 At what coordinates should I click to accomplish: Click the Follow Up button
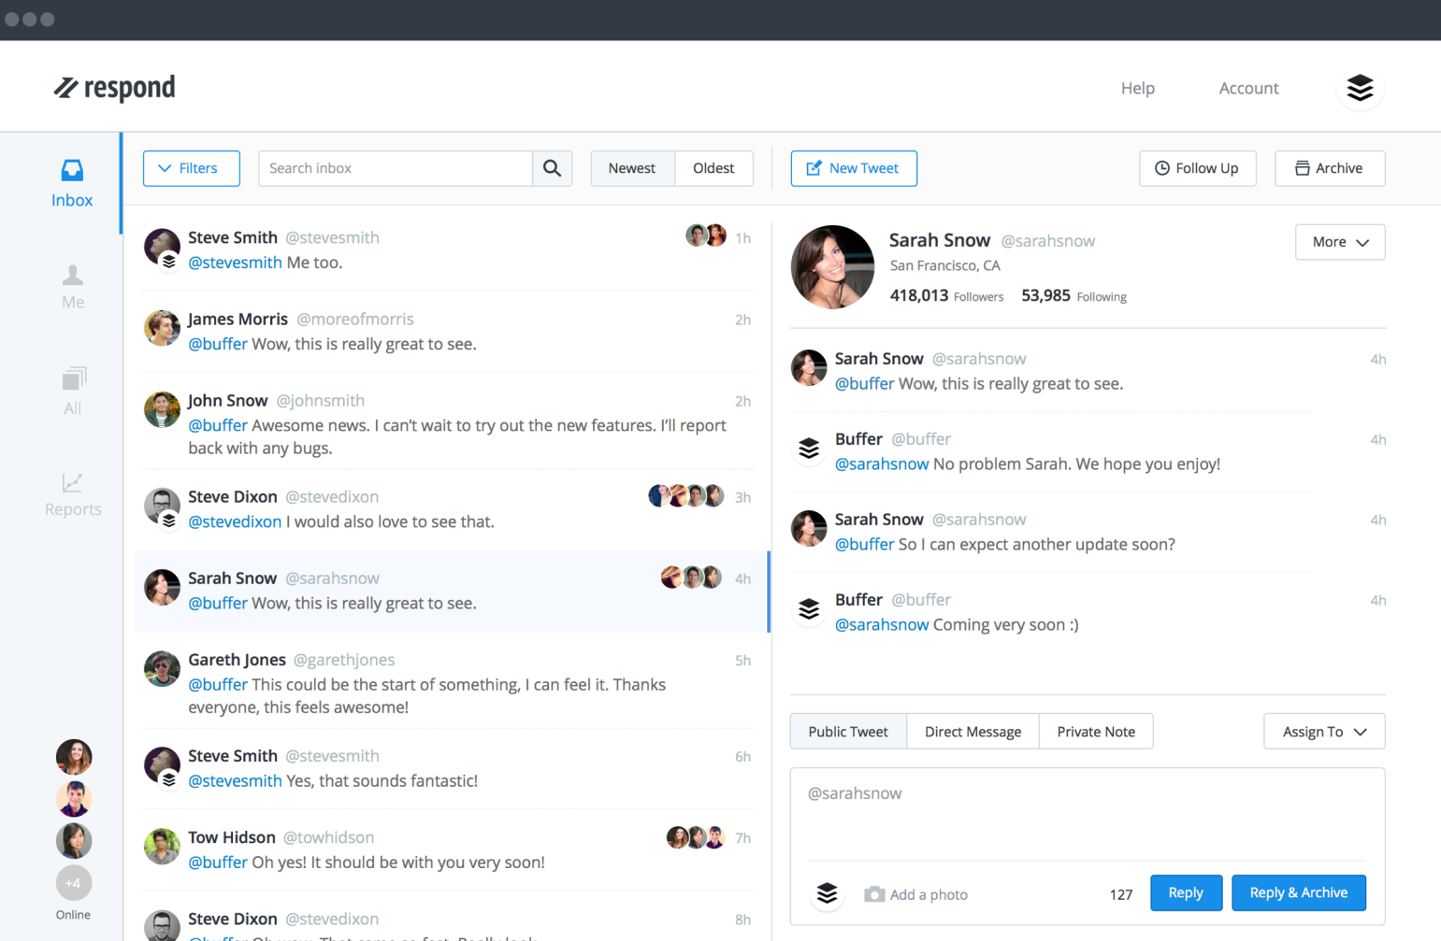click(1197, 168)
